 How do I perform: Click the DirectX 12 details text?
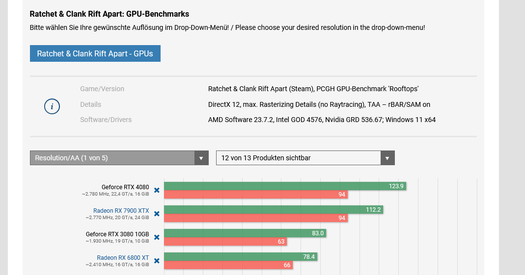click(x=319, y=104)
